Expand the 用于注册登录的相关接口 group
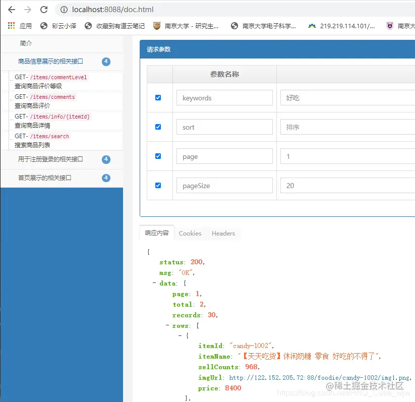Image resolution: width=415 pixels, height=402 pixels. [50, 159]
